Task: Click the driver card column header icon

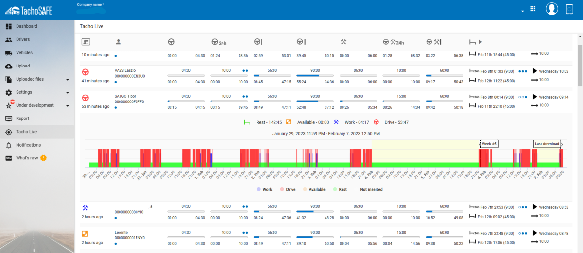Action: pos(86,42)
